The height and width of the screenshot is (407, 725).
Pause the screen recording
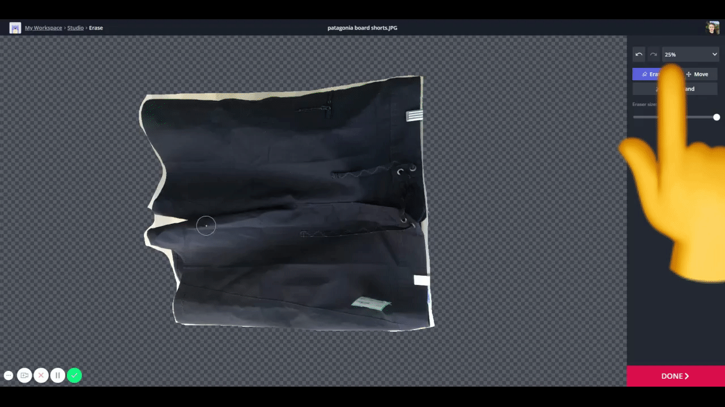pyautogui.click(x=58, y=375)
